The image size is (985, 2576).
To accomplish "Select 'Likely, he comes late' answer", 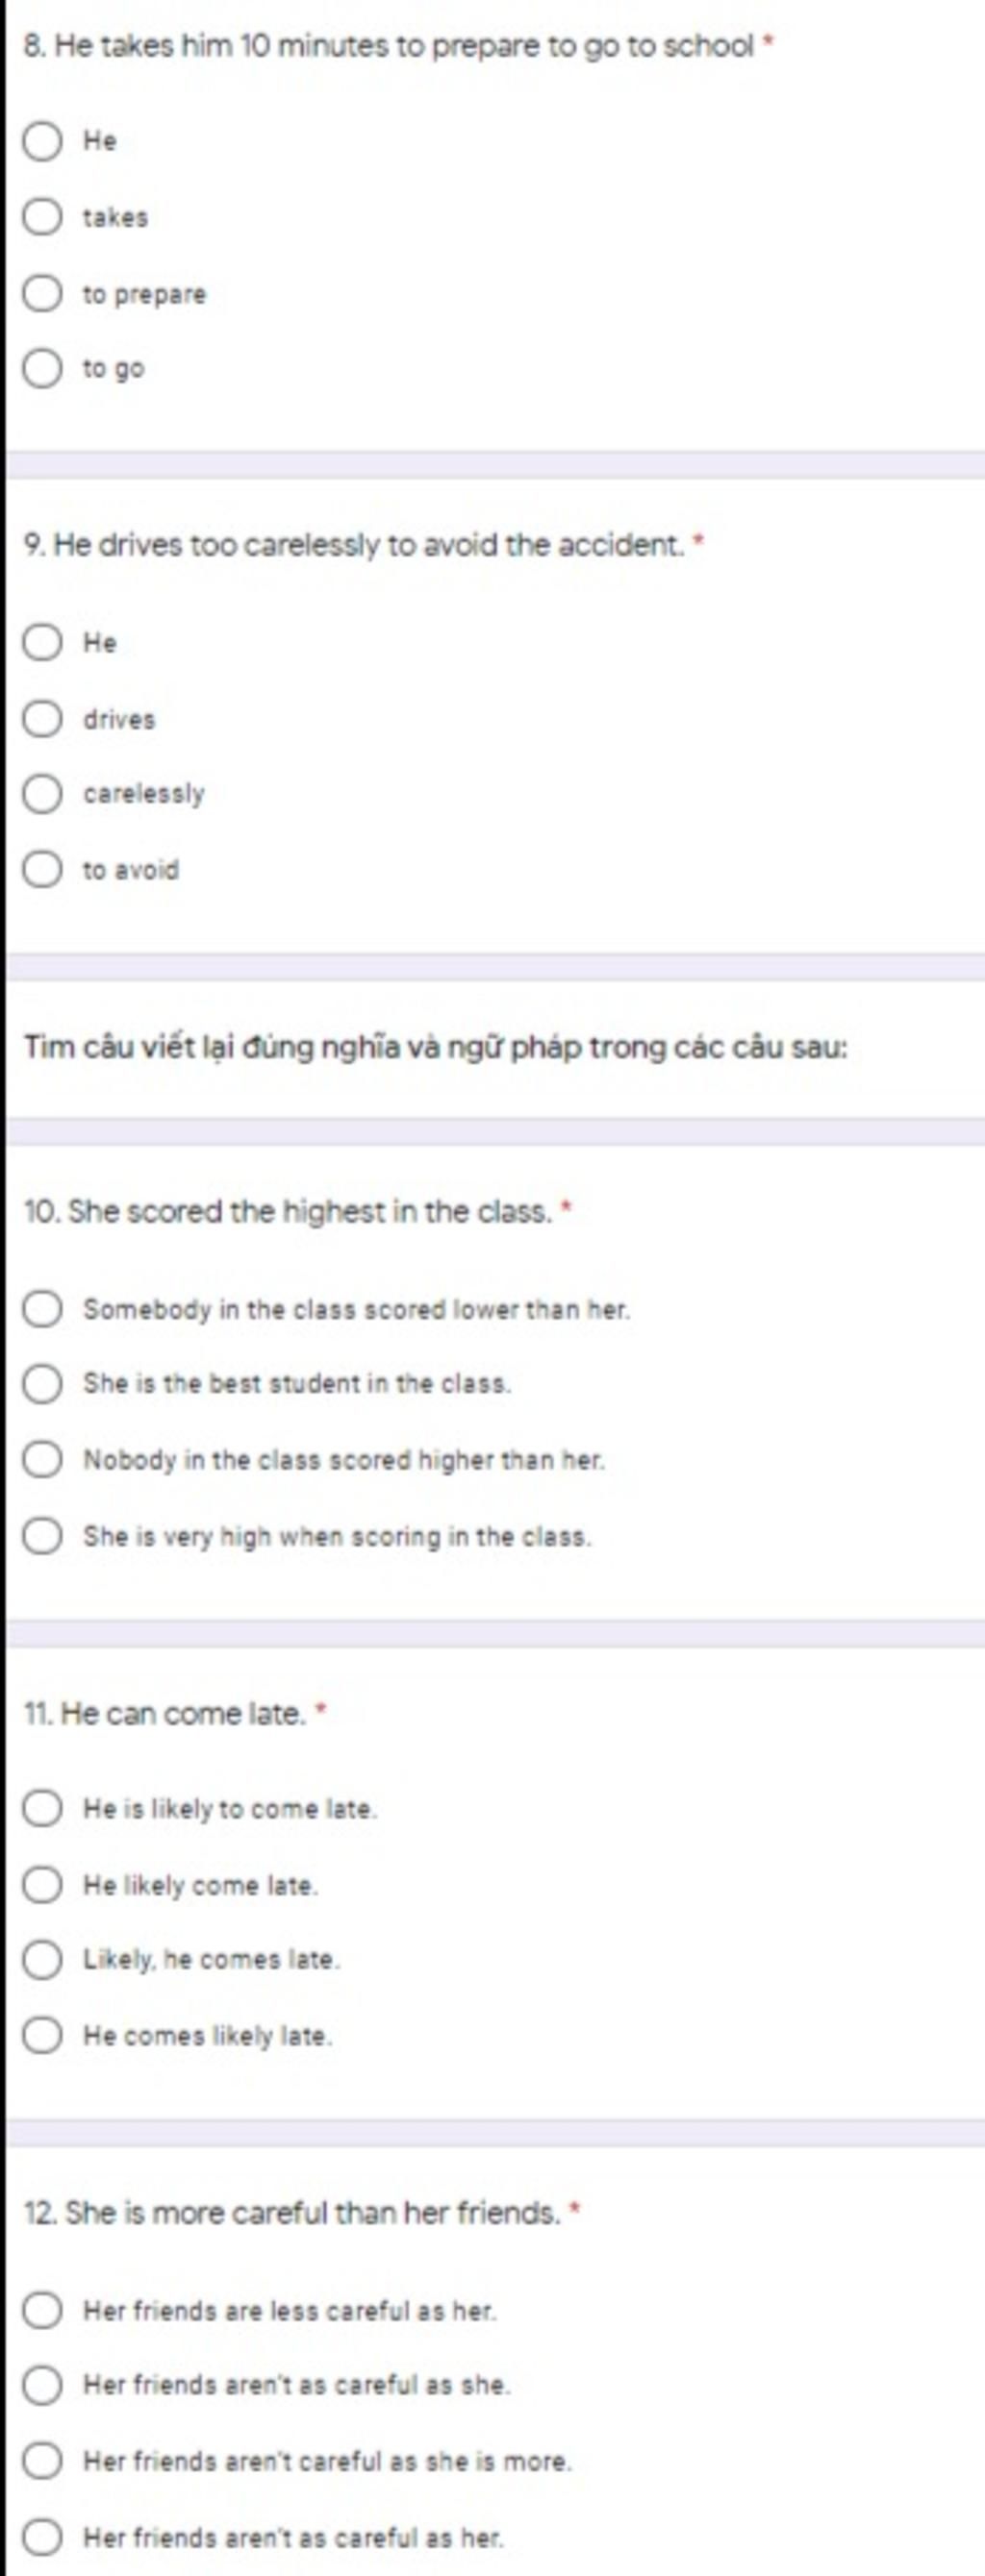I will [42, 1960].
